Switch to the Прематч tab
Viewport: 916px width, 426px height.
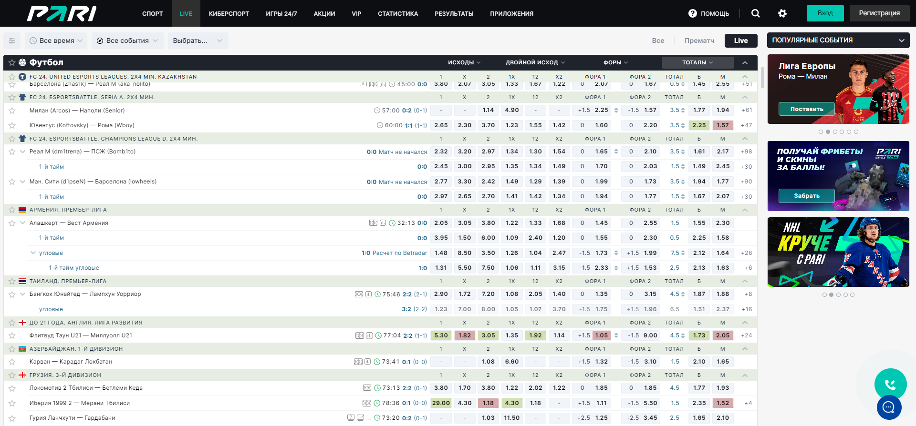(x=699, y=41)
